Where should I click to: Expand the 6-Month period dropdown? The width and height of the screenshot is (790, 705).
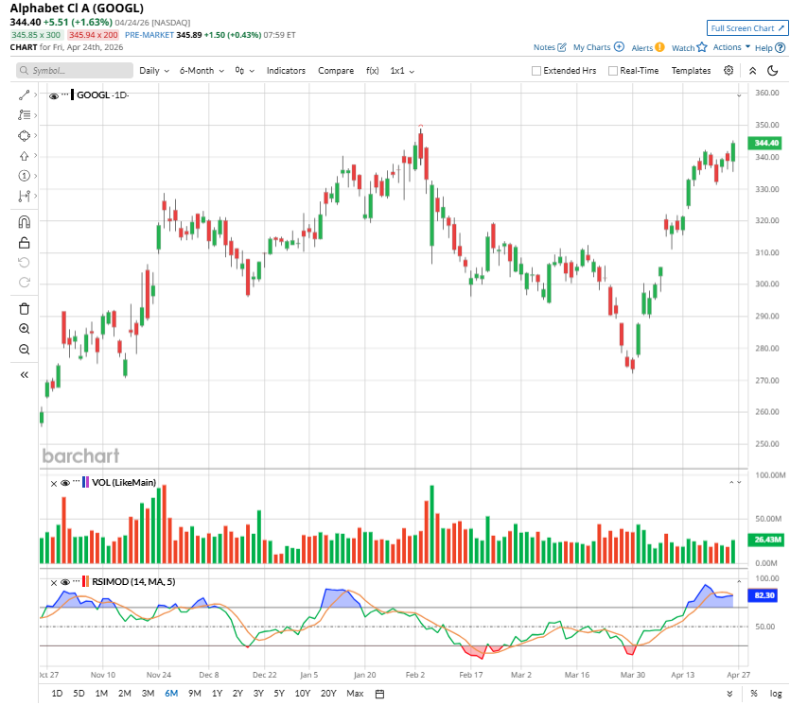[202, 71]
